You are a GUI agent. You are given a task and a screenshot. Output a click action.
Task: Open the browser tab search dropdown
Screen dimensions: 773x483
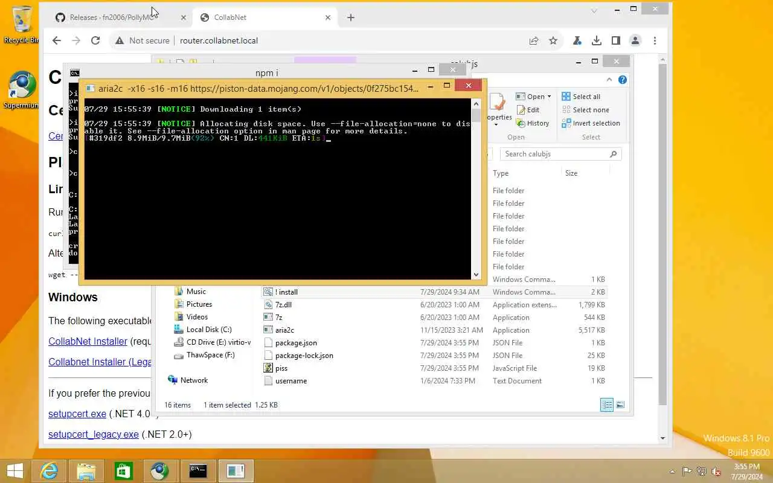594,10
